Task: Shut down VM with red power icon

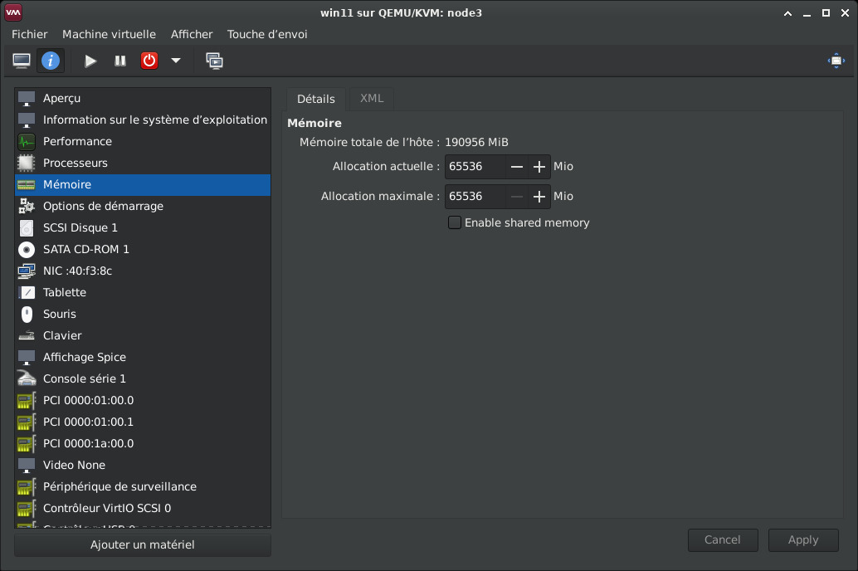Action: pos(149,61)
